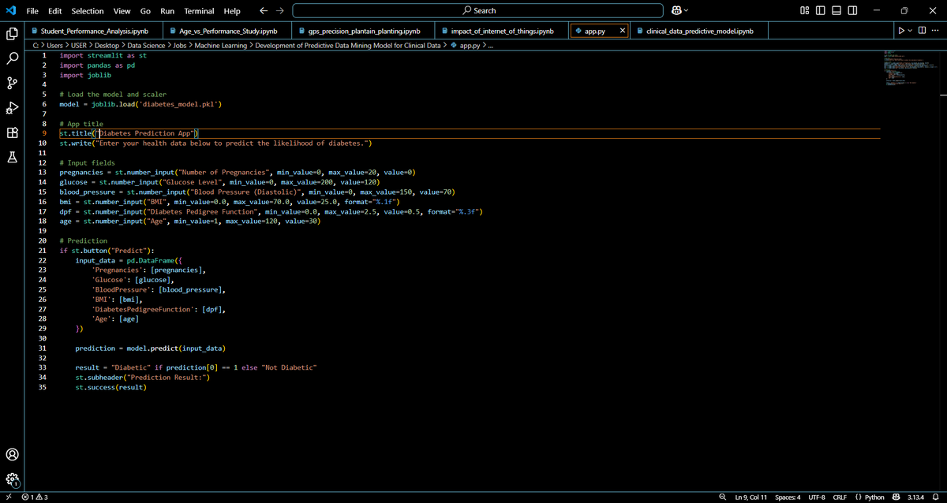Open editor More Actions ellipsis
The height and width of the screenshot is (503, 947).
point(936,31)
